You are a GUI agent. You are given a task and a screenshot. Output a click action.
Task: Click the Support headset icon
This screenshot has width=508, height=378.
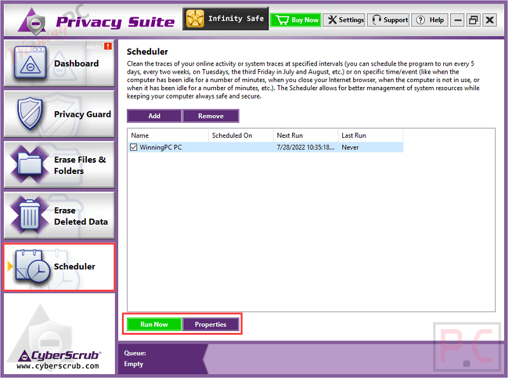click(x=376, y=20)
